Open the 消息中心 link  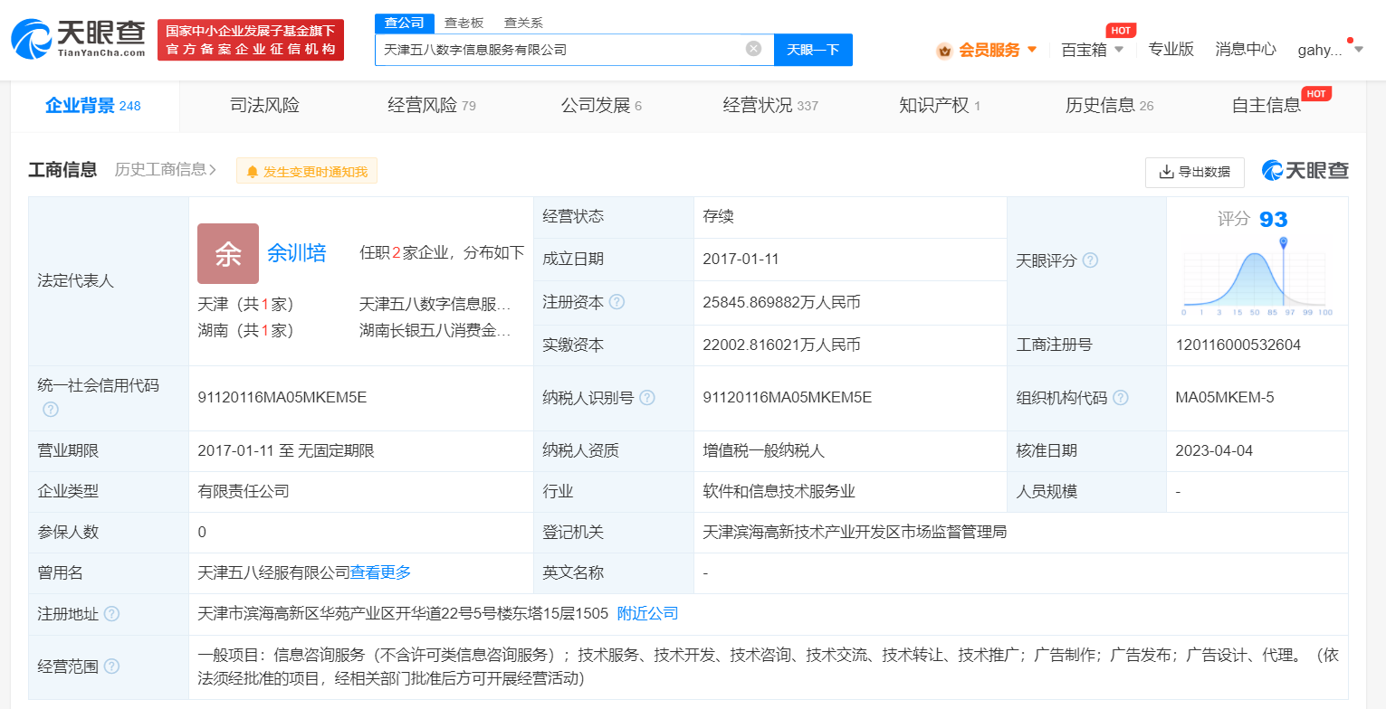1246,50
